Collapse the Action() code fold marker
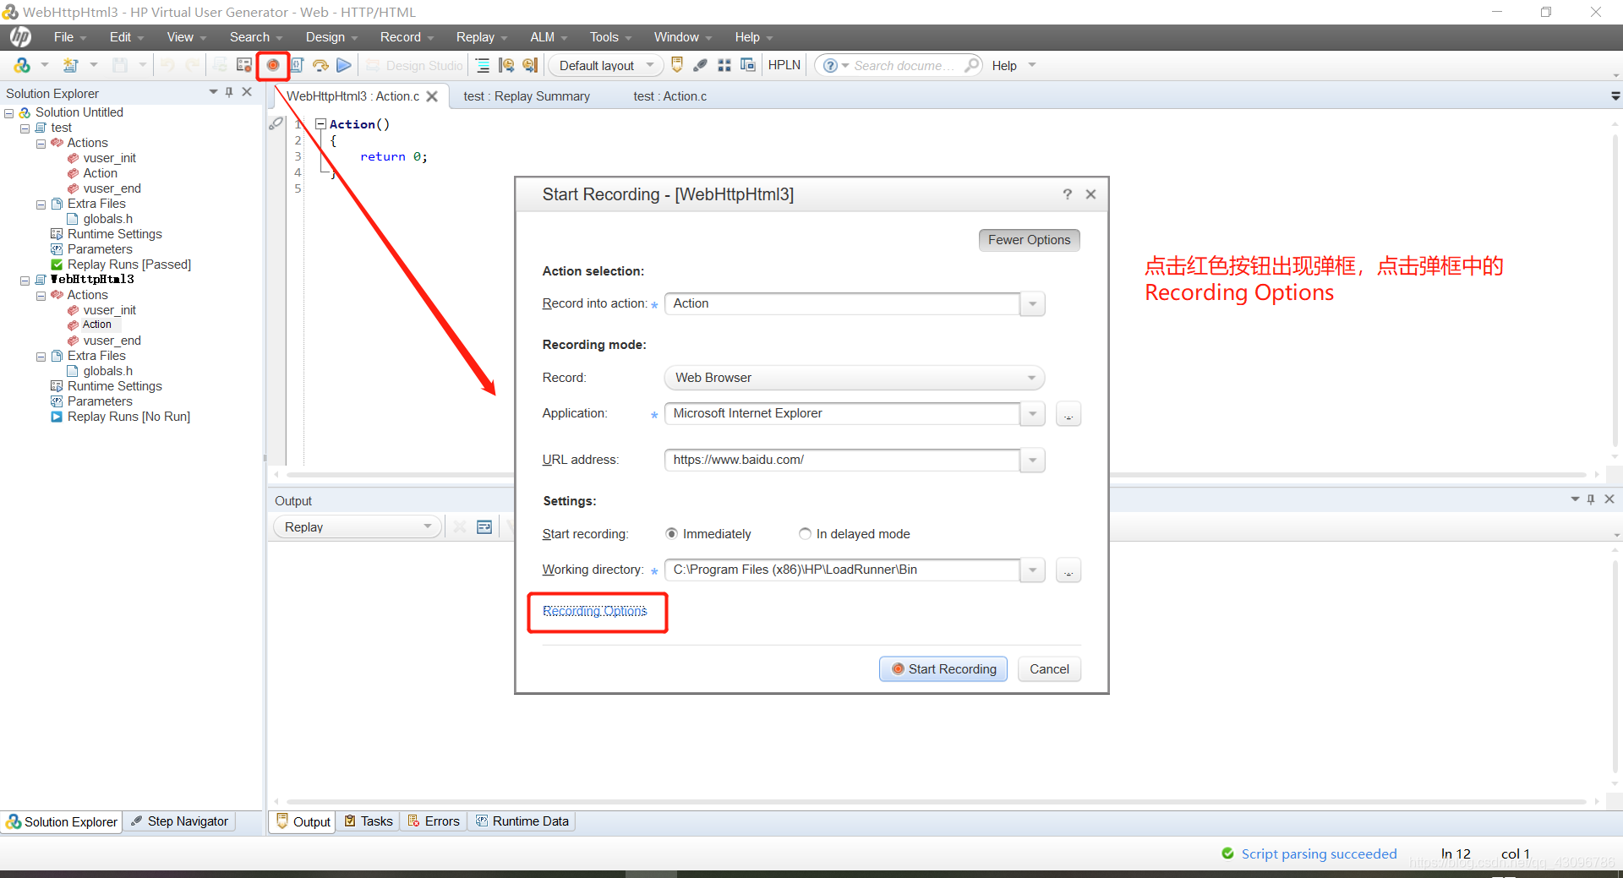This screenshot has height=878, width=1623. pos(320,124)
